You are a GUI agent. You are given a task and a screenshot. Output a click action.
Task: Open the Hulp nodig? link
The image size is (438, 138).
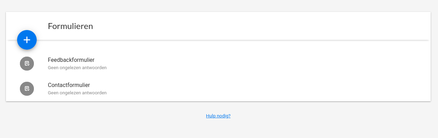(x=218, y=116)
